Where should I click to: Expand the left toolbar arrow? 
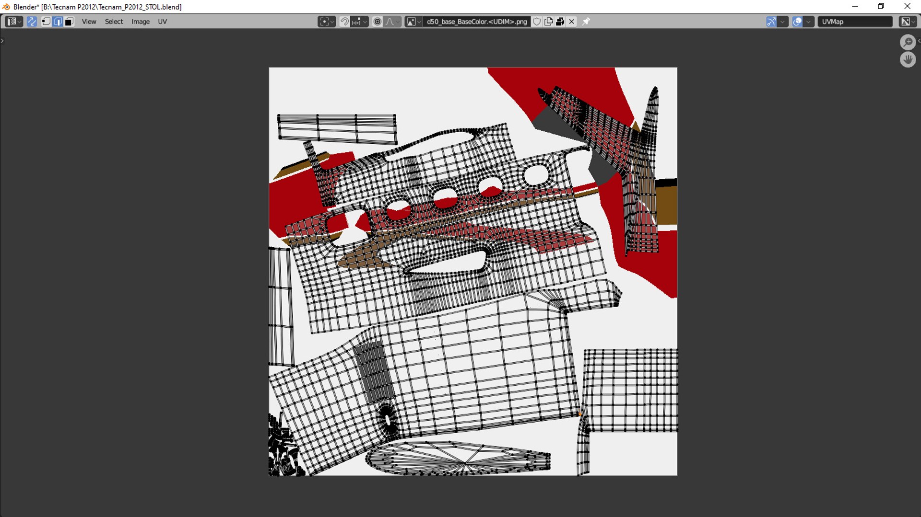2,41
